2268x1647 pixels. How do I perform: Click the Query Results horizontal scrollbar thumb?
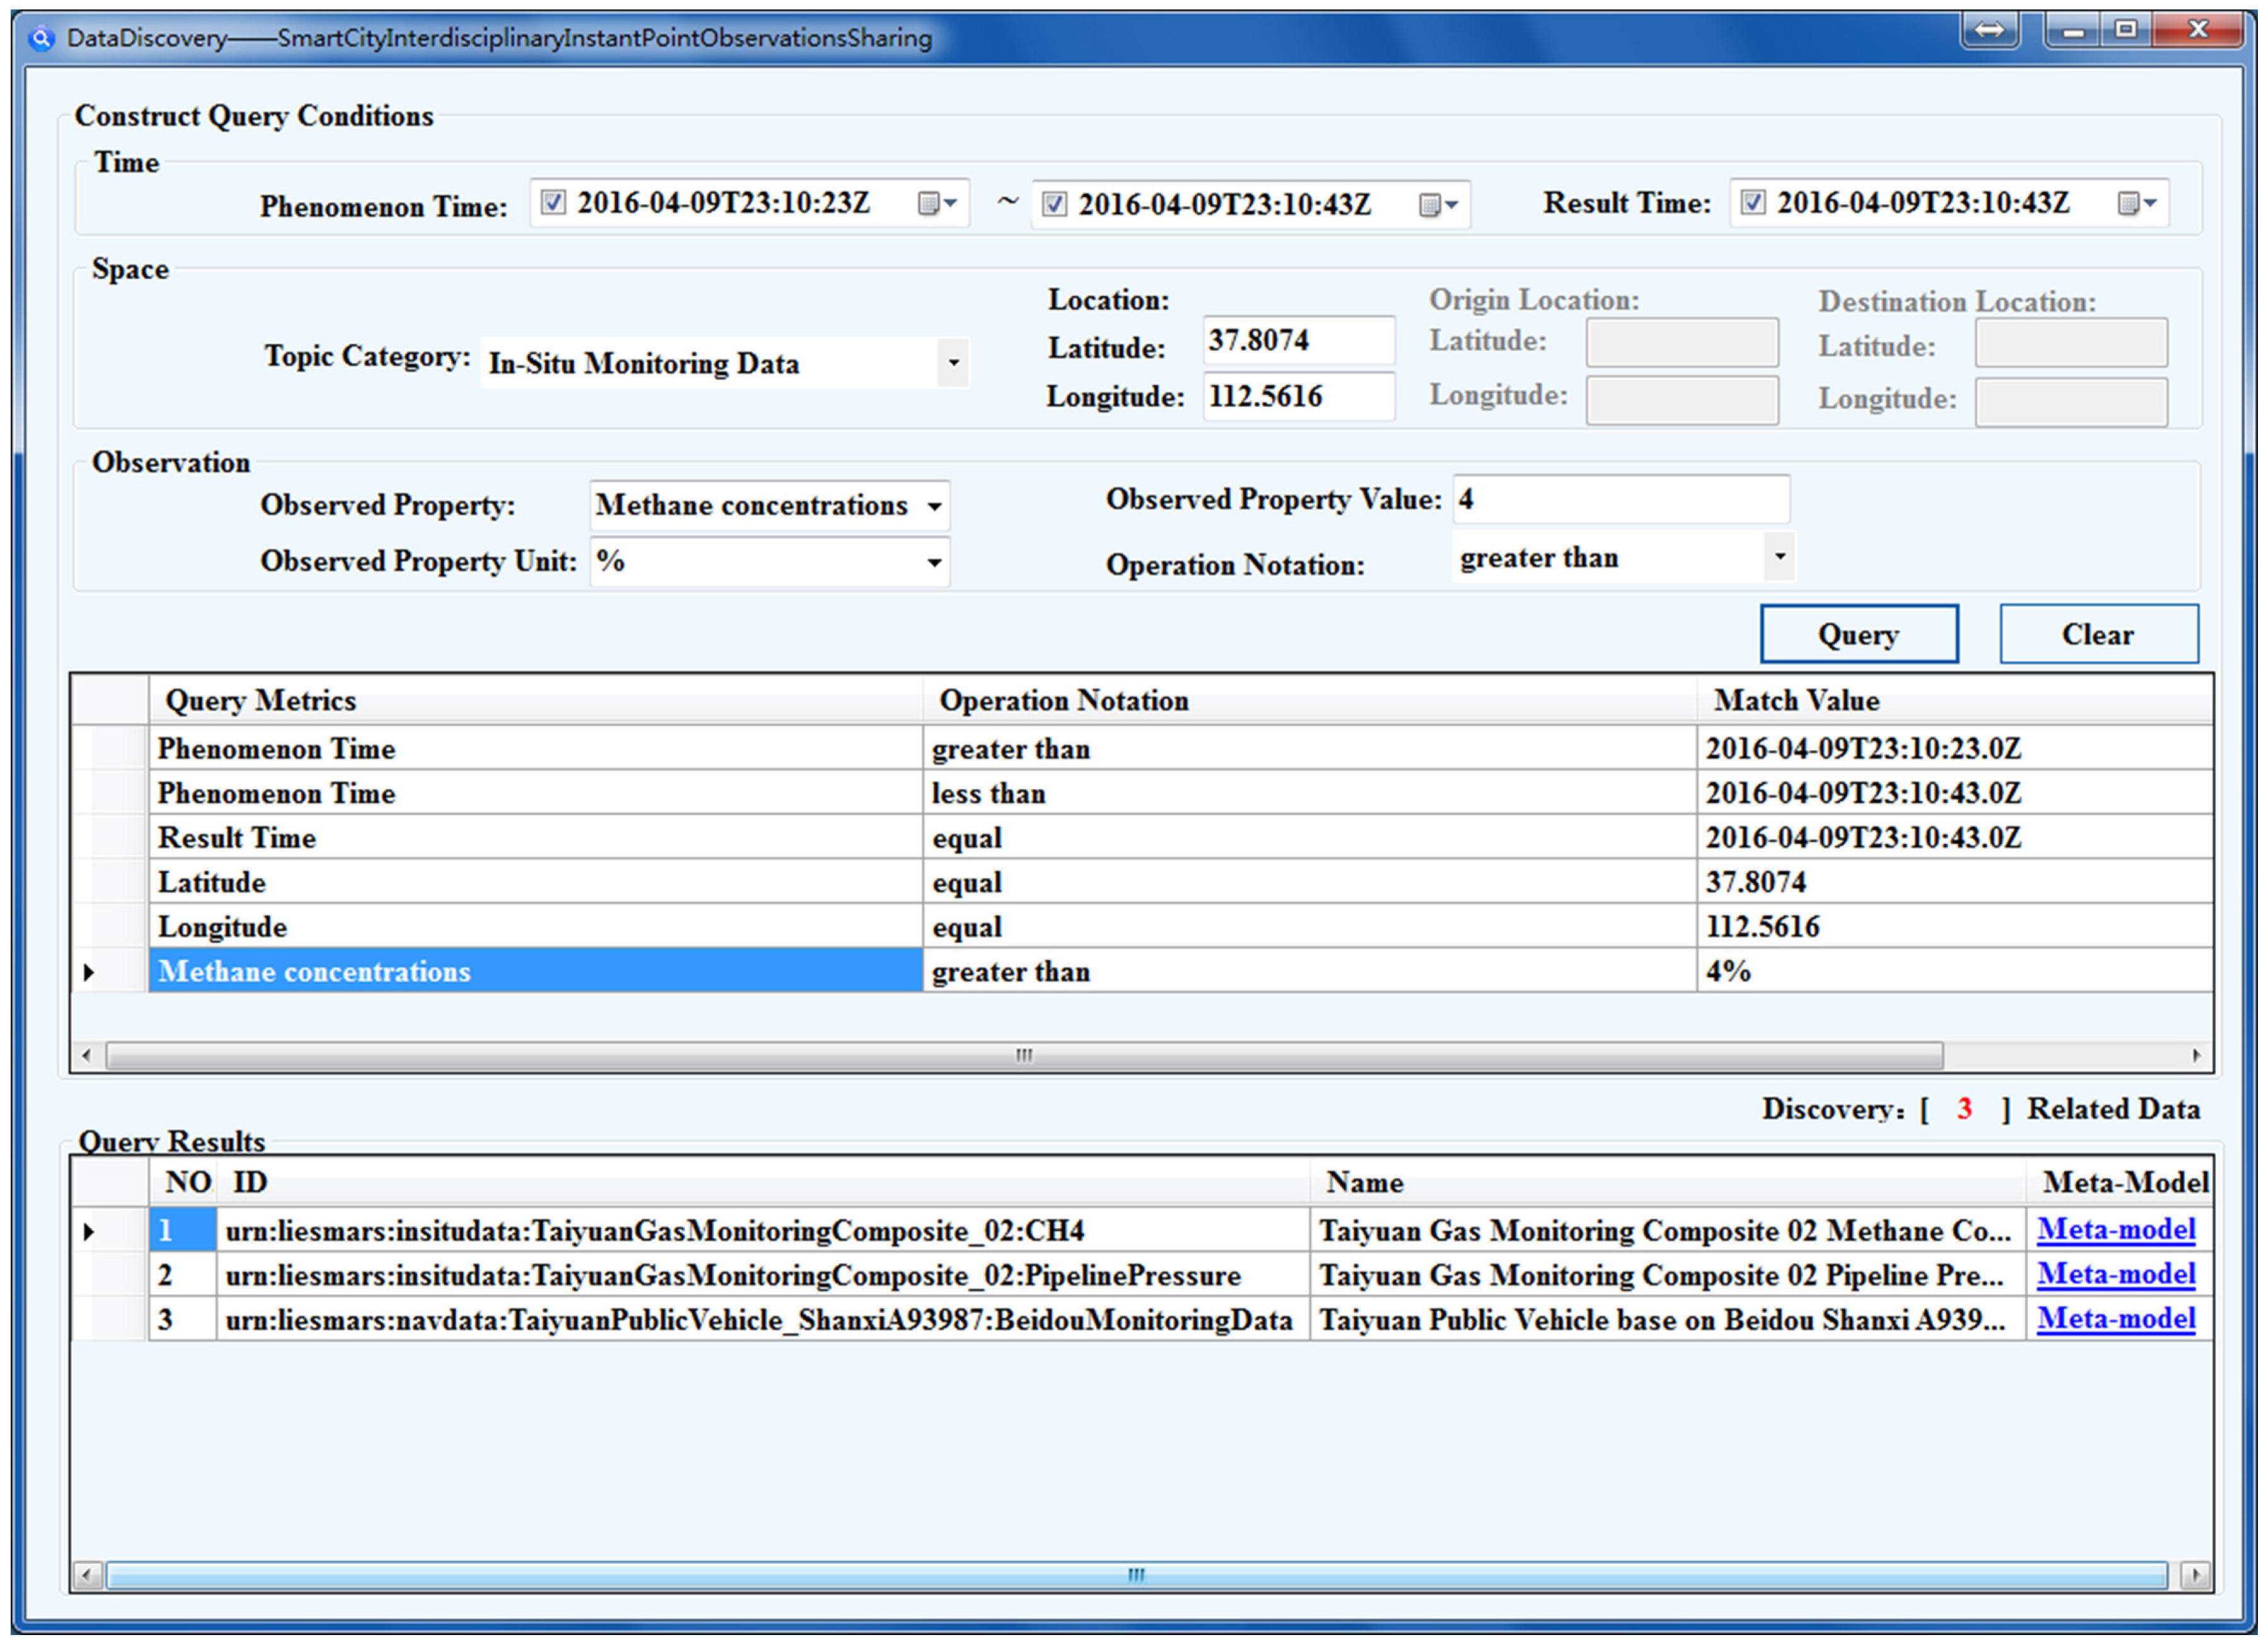1135,1575
